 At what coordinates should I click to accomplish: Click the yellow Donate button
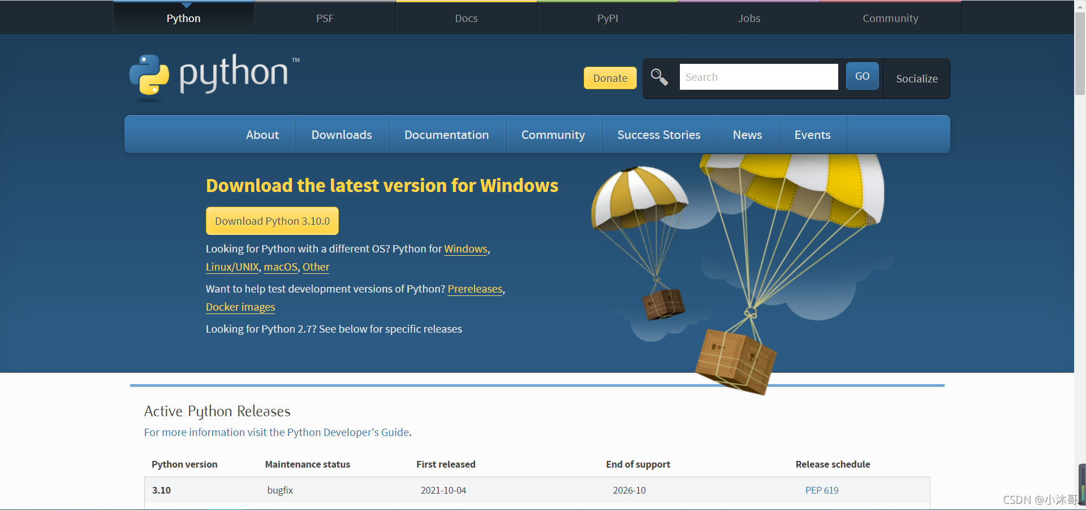[610, 78]
